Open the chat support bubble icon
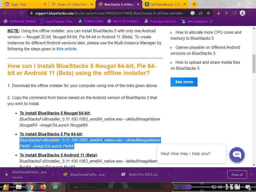The width and height of the screenshot is (256, 192). [237, 154]
